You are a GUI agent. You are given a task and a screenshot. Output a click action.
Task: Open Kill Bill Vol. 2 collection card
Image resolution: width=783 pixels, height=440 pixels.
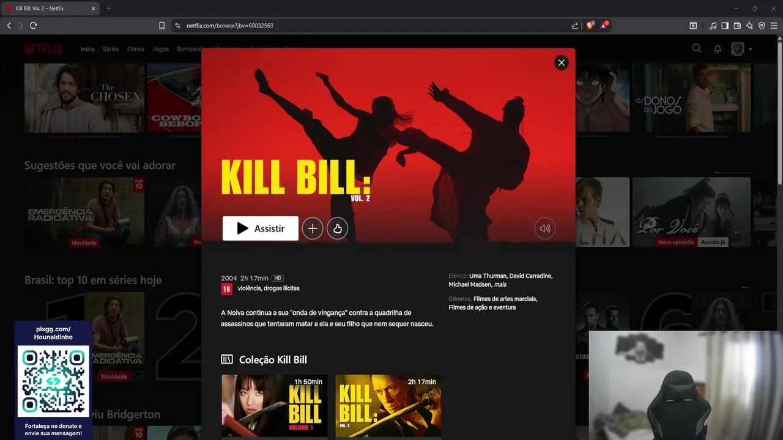click(x=388, y=406)
